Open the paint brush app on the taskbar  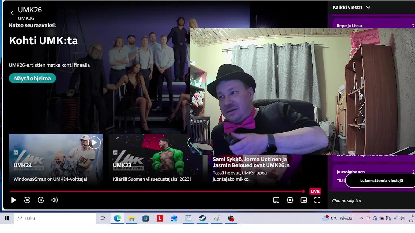pyautogui.click(x=217, y=218)
